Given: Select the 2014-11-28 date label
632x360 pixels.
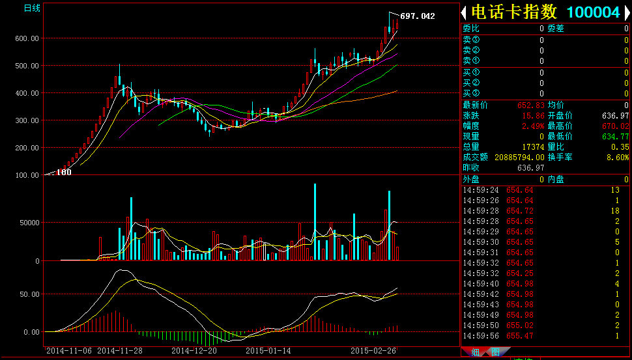Looking at the screenshot, I should (120, 351).
